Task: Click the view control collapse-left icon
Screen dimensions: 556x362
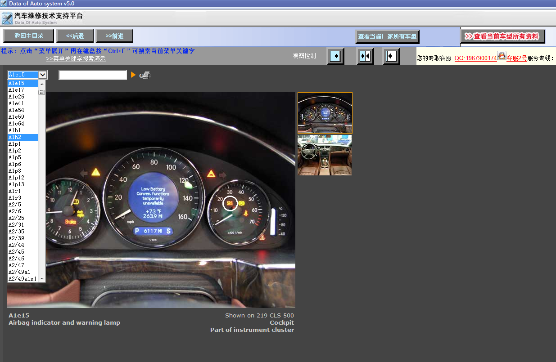Action: coord(391,56)
